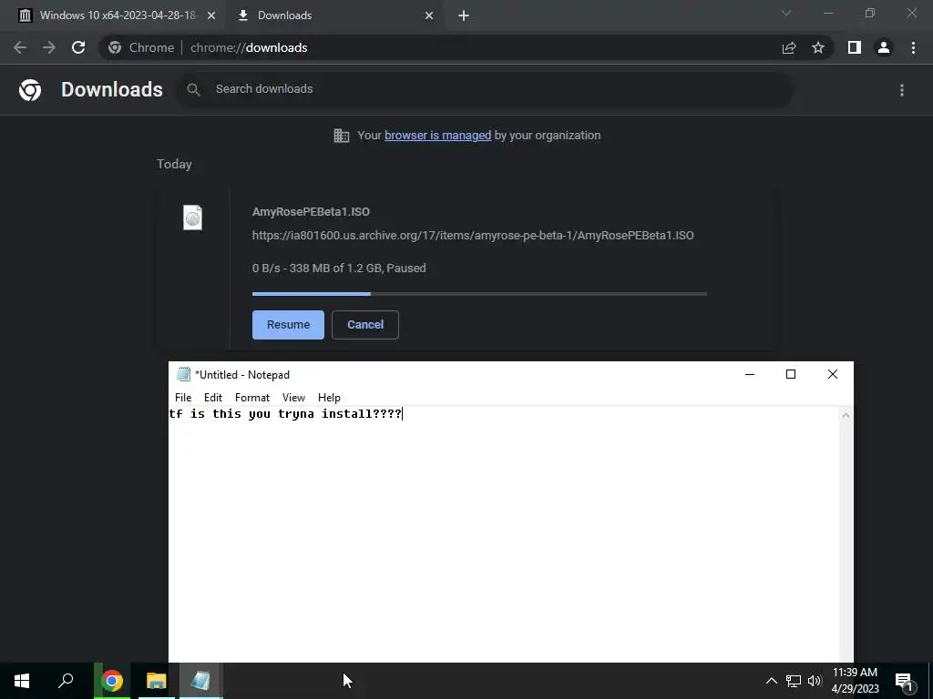Open Notepad's Format menu
The width and height of the screenshot is (933, 699).
point(251,398)
